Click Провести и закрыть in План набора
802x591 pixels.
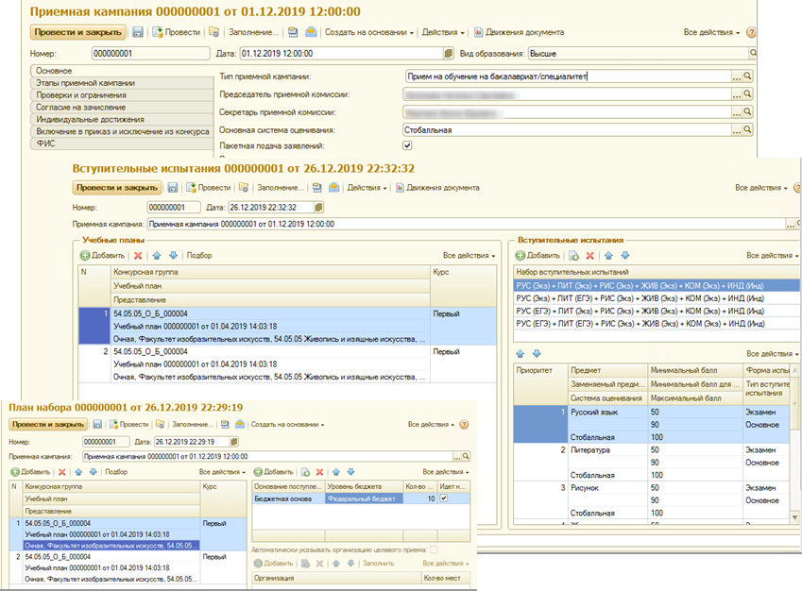coord(48,424)
